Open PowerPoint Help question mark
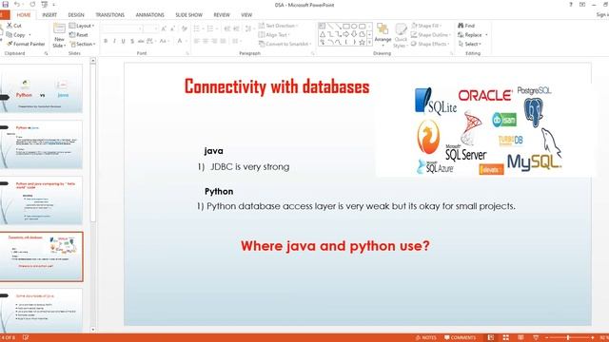The height and width of the screenshot is (342, 609). tap(571, 5)
